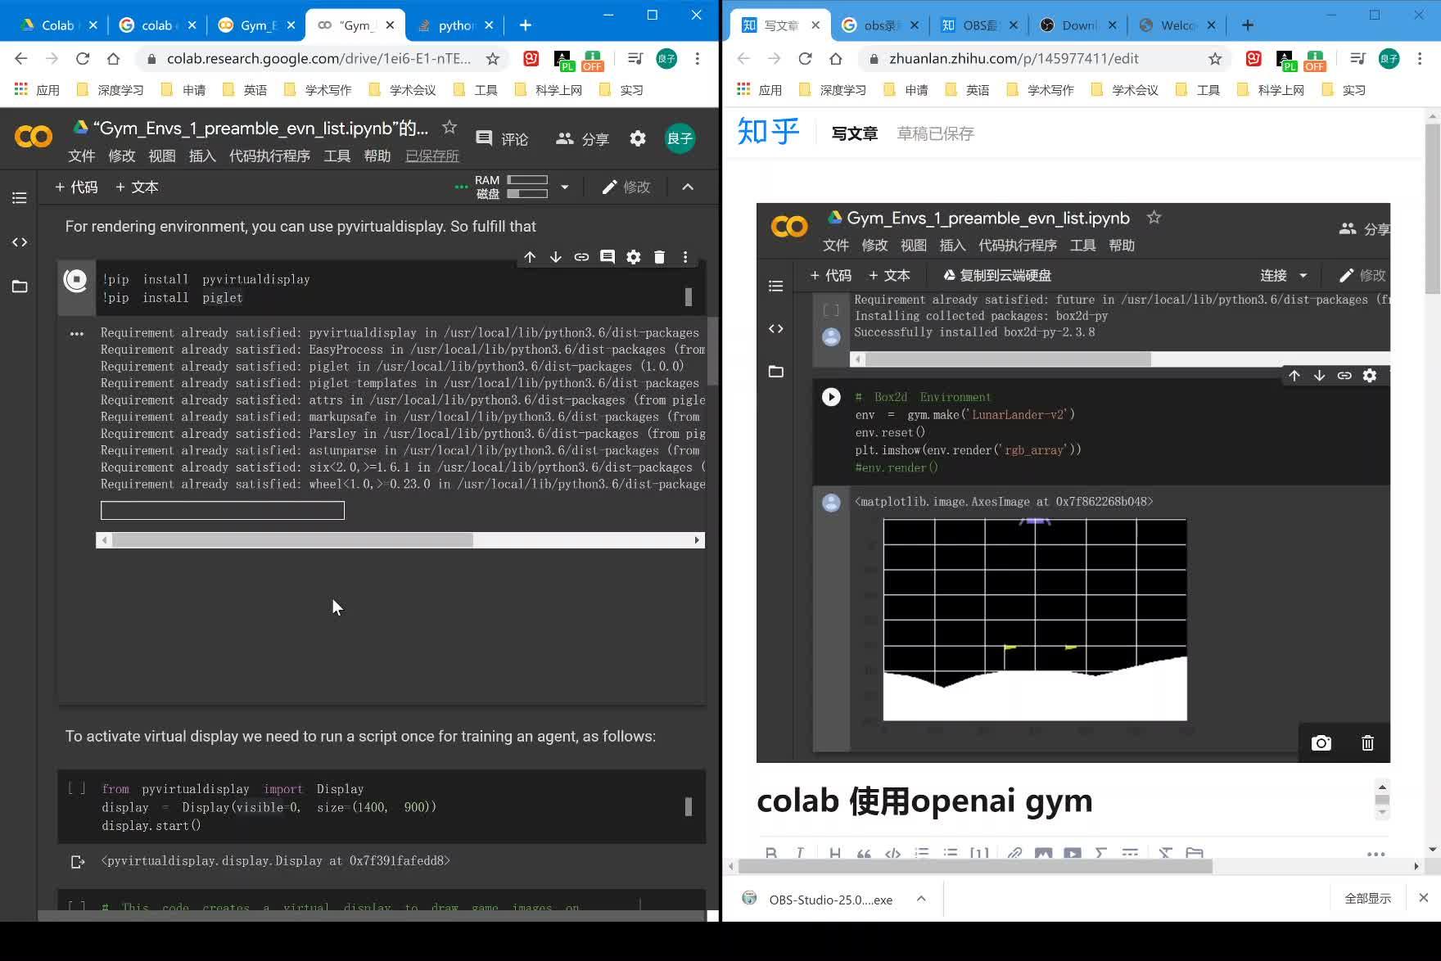This screenshot has width=1441, height=961.
Task: Click the article title colab 使用openai gym
Action: 924,801
